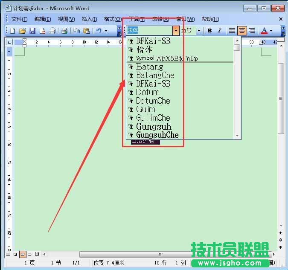Switch to Web layout view icon
This screenshot has width=288, height=270.
tap(15, 254)
